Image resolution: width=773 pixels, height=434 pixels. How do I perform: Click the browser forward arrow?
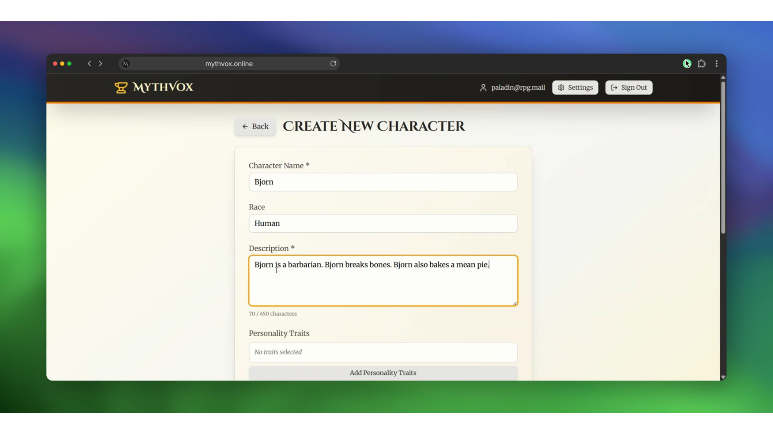pyautogui.click(x=101, y=63)
